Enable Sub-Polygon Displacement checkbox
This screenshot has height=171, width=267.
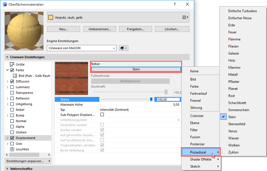click(102, 114)
